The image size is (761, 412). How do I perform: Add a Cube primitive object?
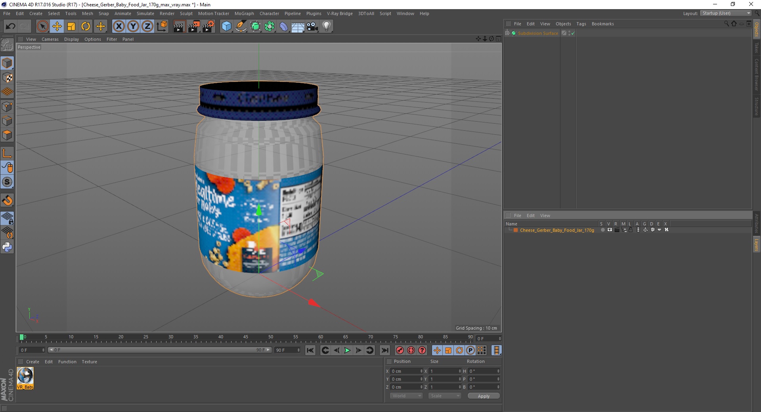[x=226, y=27]
